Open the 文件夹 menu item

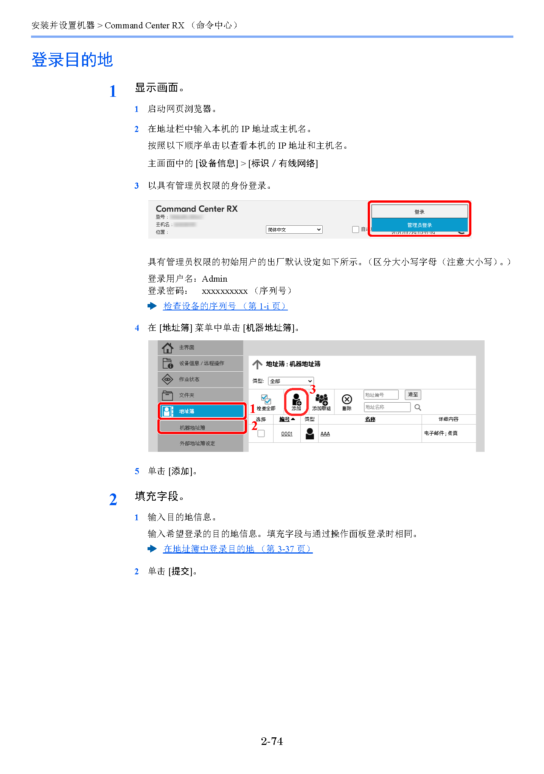[x=200, y=395]
